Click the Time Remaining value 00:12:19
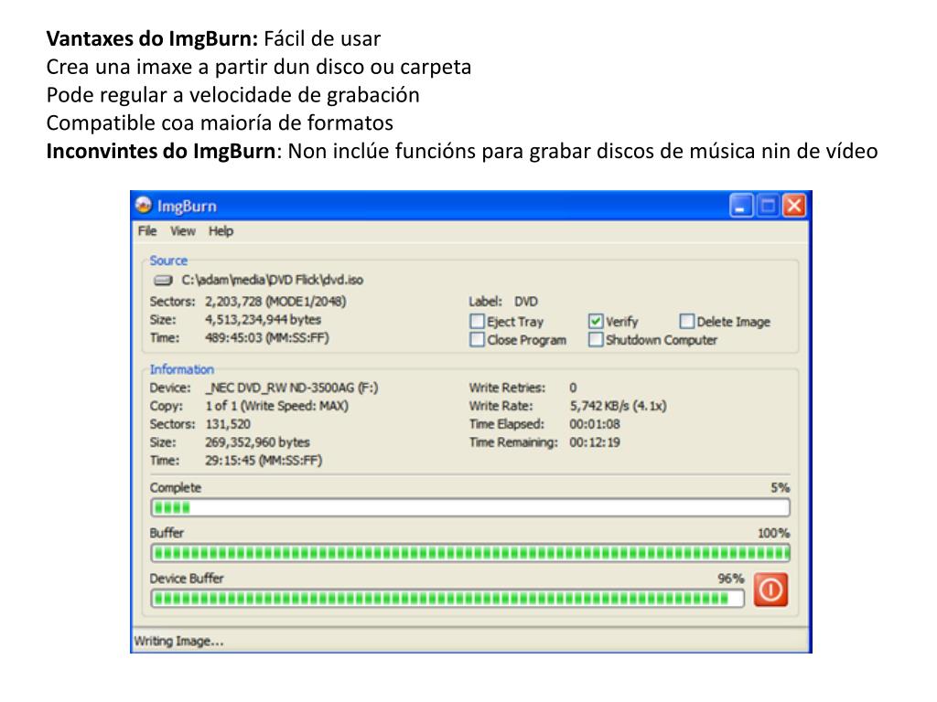 pyautogui.click(x=595, y=442)
